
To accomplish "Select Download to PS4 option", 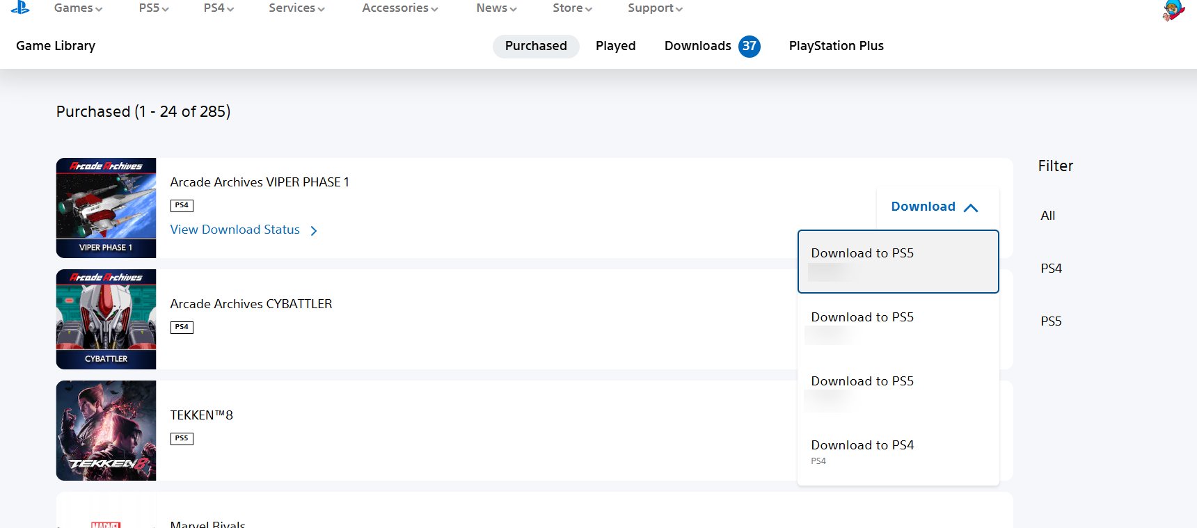I will pyautogui.click(x=898, y=452).
